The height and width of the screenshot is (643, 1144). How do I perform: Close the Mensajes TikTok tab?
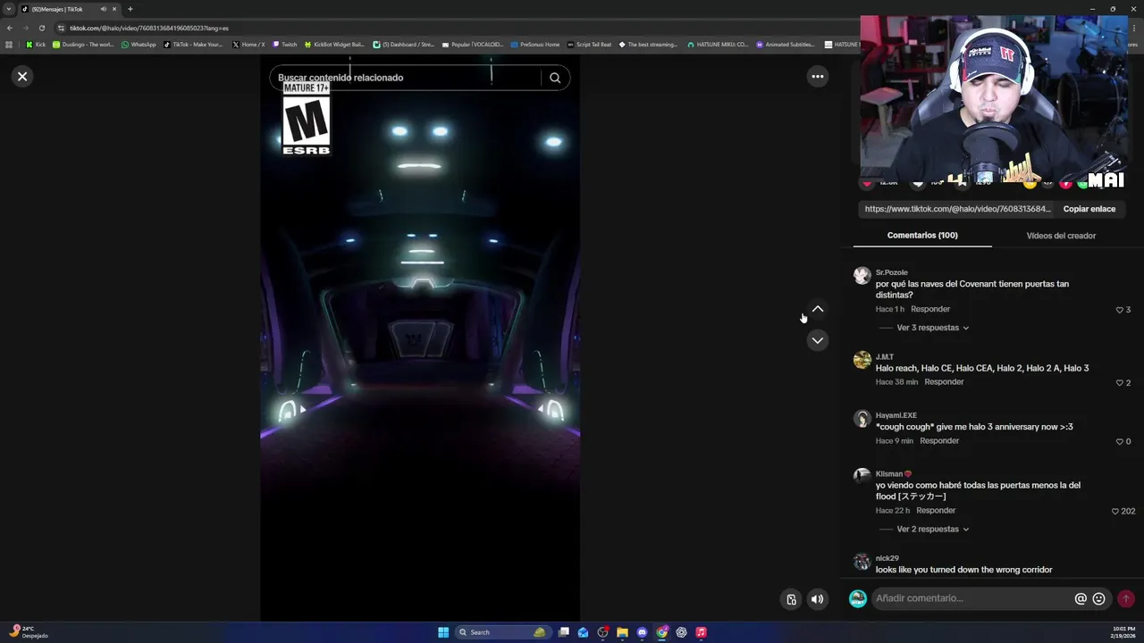pos(114,9)
